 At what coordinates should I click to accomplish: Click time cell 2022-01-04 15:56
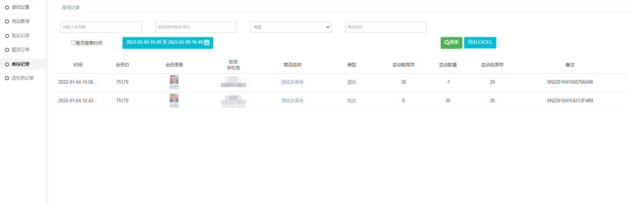click(78, 82)
